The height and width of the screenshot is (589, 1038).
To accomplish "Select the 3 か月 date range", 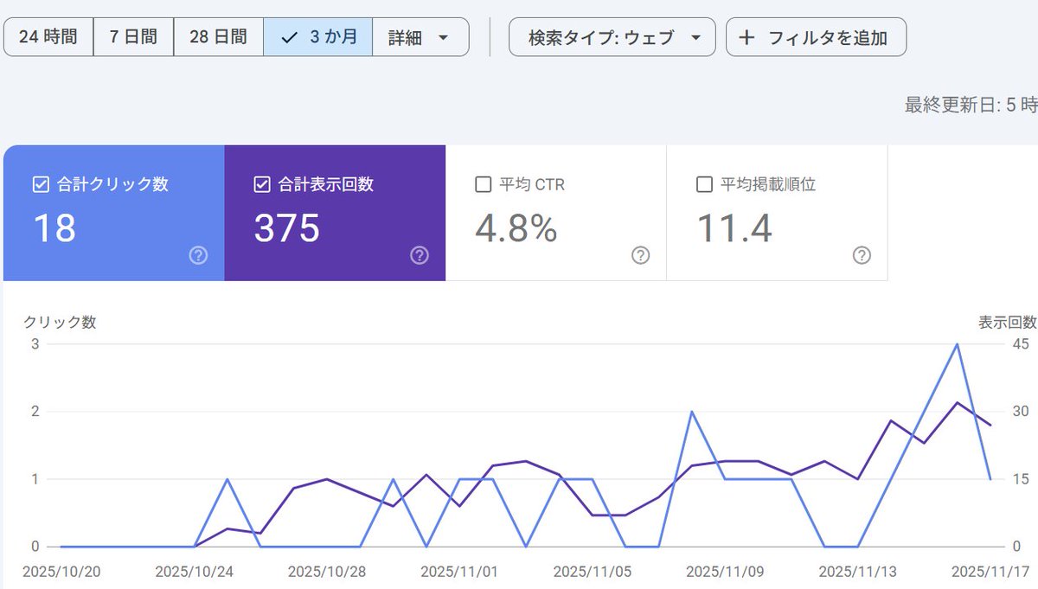I will click(x=317, y=37).
